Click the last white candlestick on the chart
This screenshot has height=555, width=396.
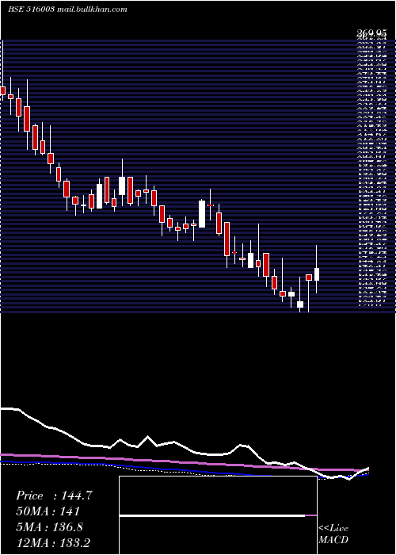(x=317, y=274)
